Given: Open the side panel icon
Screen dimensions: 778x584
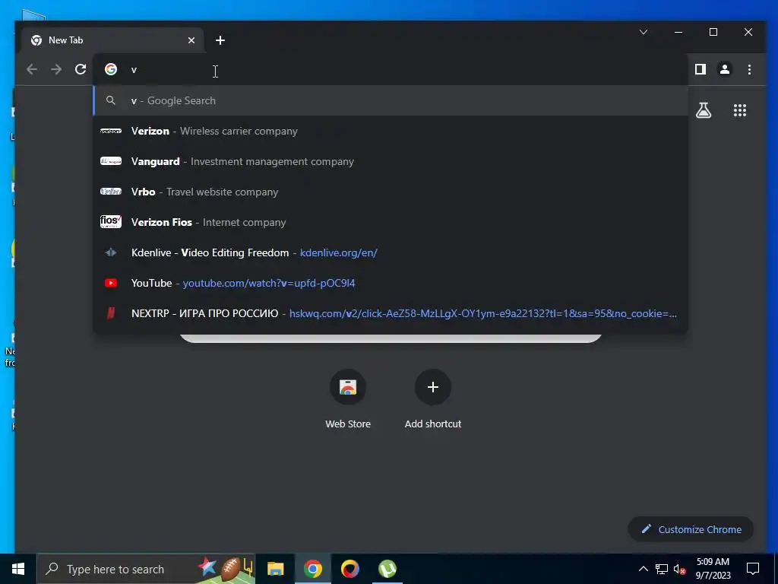Looking at the screenshot, I should pyautogui.click(x=700, y=69).
